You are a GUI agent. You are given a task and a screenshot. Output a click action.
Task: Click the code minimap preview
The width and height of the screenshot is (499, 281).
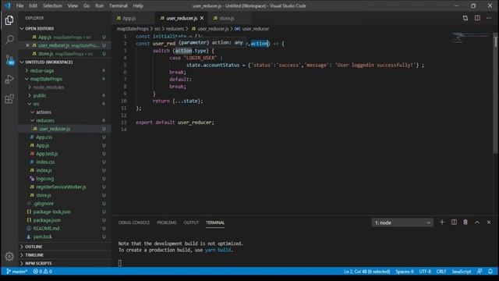472,37
